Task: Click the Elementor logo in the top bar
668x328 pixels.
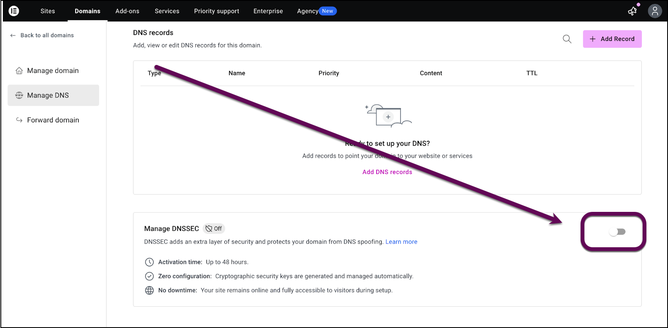Action: click(14, 11)
